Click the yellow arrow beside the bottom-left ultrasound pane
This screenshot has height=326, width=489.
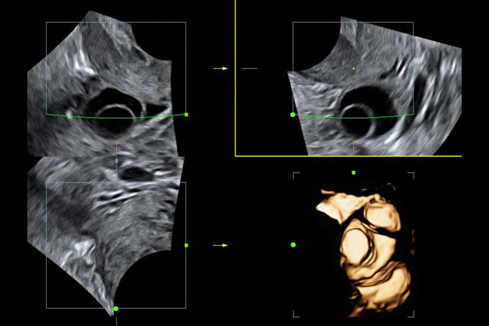(x=221, y=245)
